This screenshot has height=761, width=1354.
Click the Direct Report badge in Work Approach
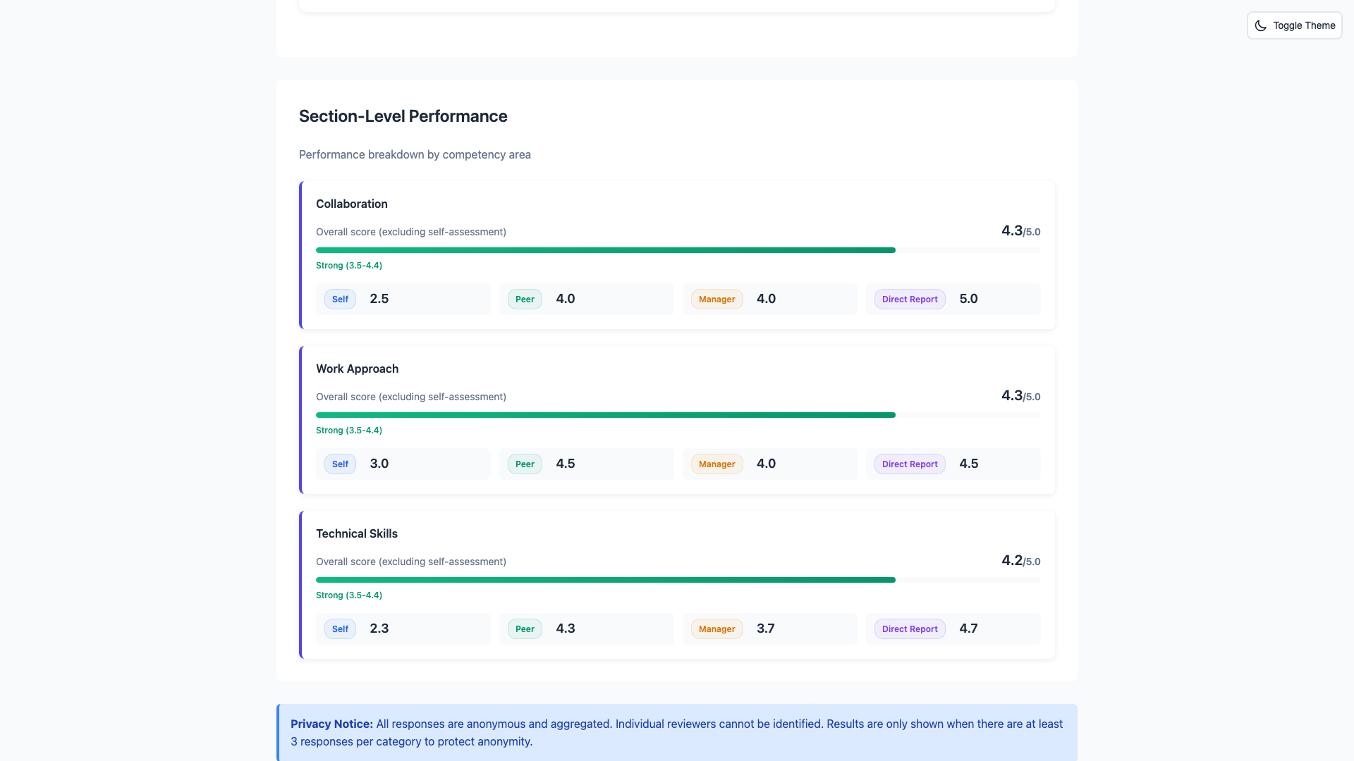tap(909, 464)
